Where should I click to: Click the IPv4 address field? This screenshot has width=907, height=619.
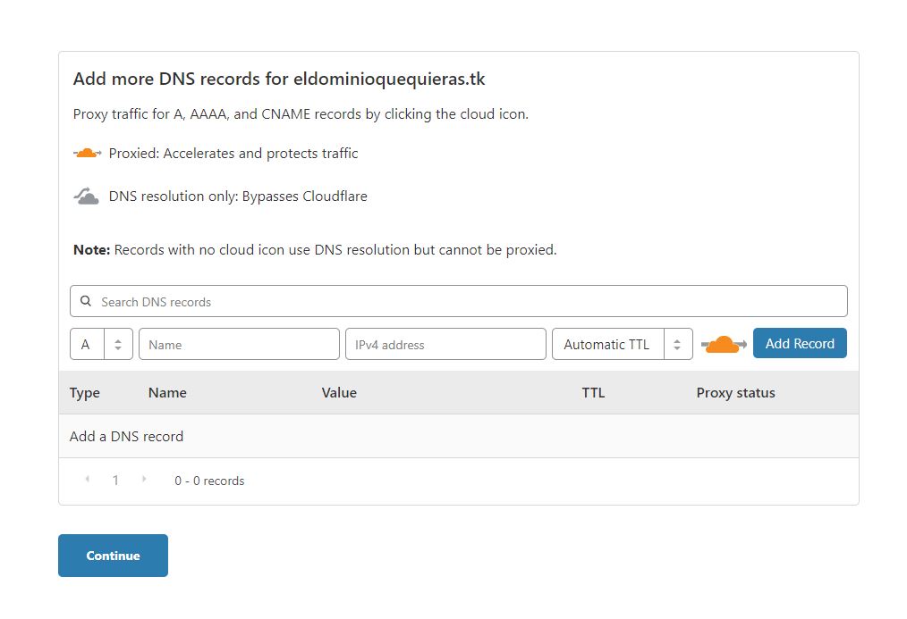445,344
